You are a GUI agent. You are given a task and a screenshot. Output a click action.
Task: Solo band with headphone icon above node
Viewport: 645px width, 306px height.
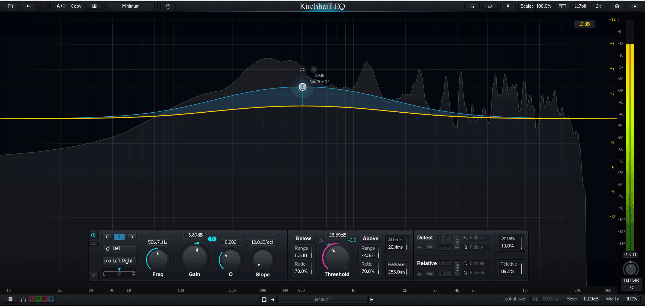302,70
